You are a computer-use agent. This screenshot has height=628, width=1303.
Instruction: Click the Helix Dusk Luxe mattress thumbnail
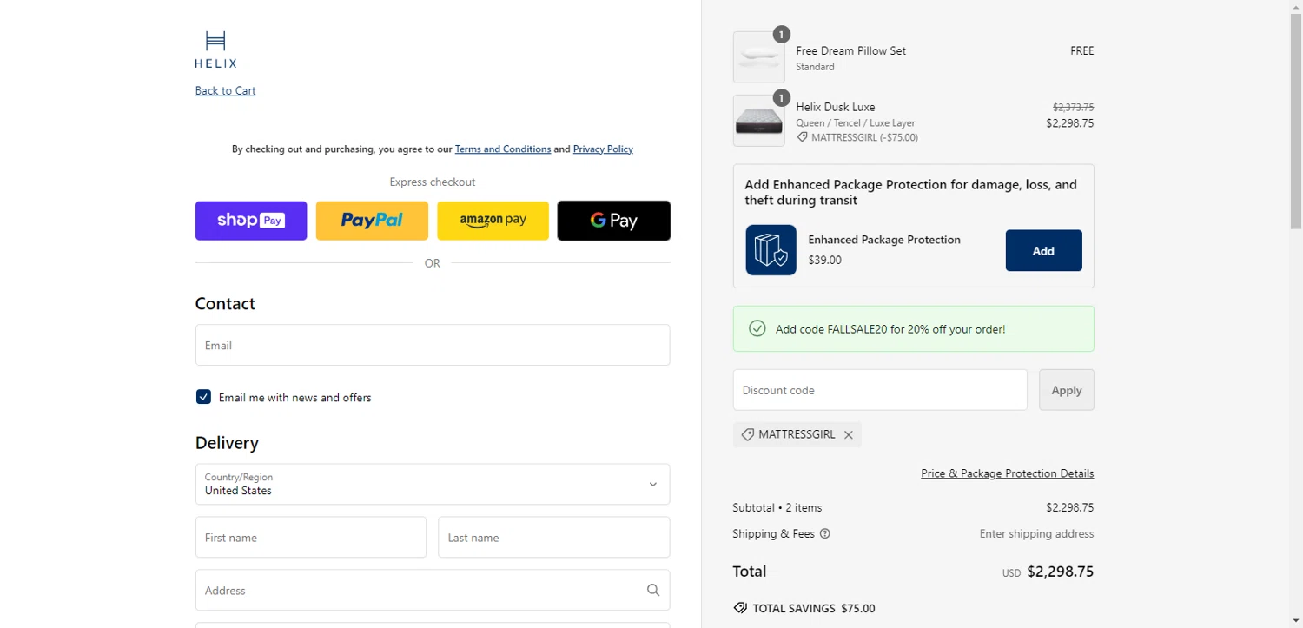point(759,121)
